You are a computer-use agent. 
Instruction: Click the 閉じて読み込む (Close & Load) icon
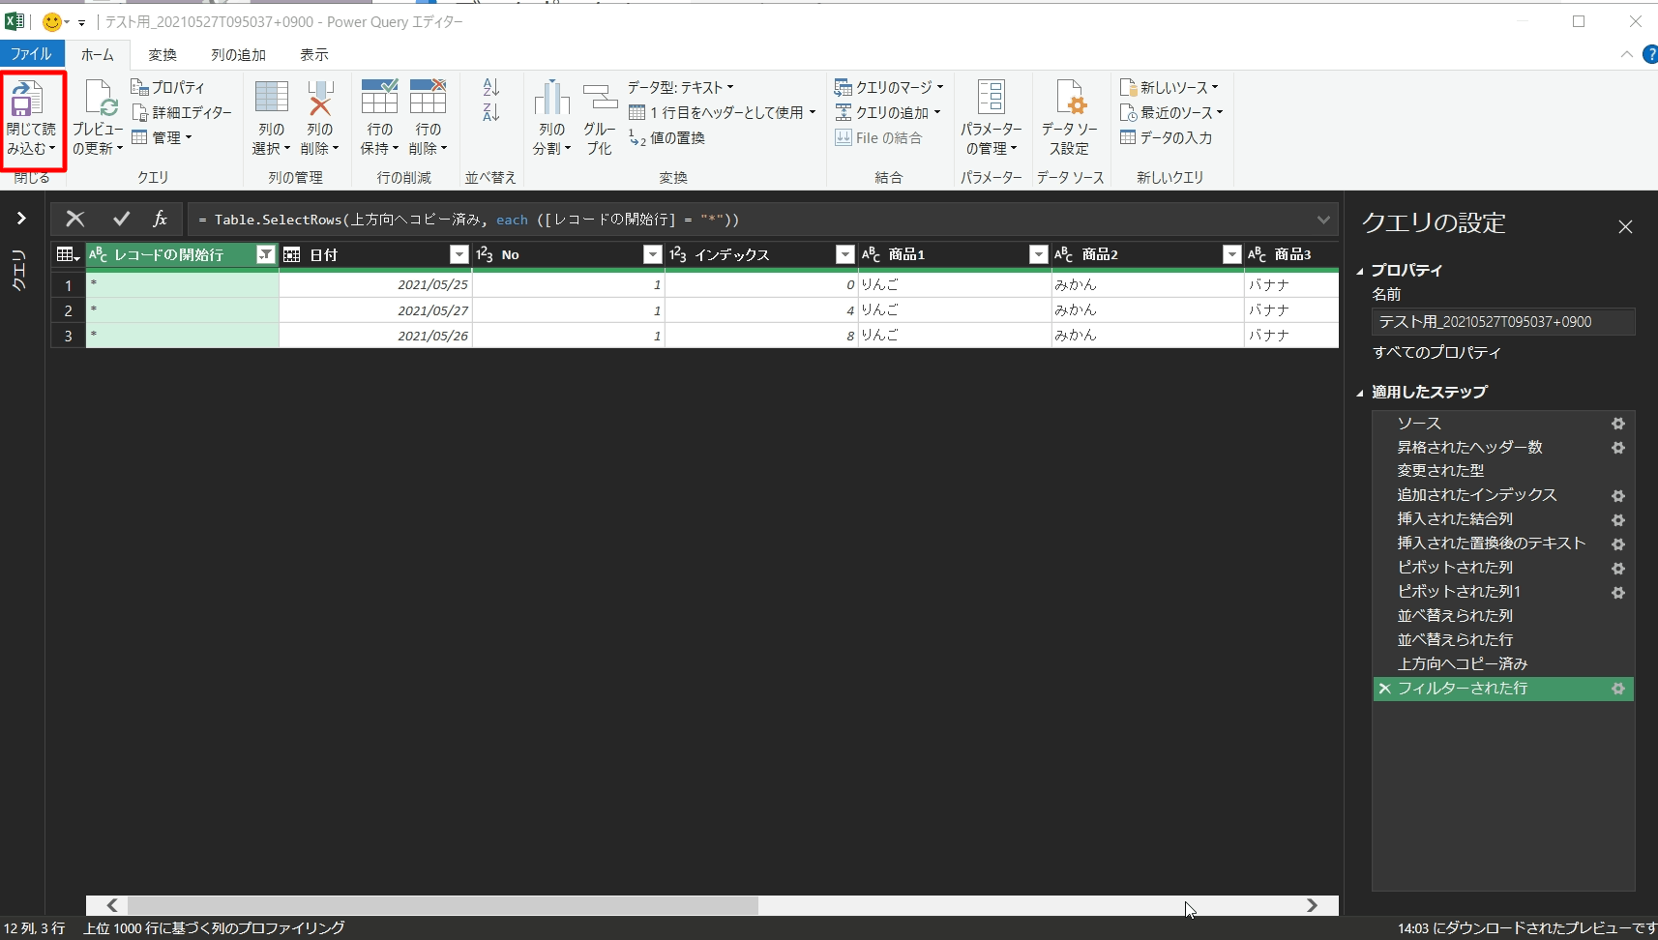pyautogui.click(x=27, y=100)
